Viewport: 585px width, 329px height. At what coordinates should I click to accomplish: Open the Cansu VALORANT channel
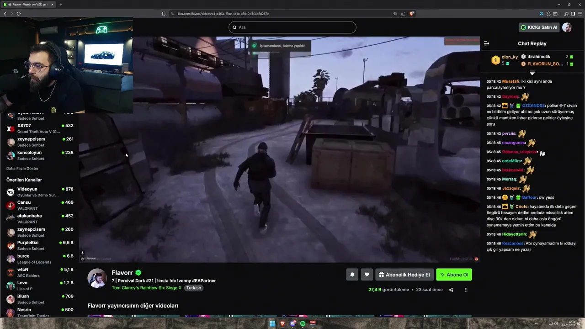40,205
